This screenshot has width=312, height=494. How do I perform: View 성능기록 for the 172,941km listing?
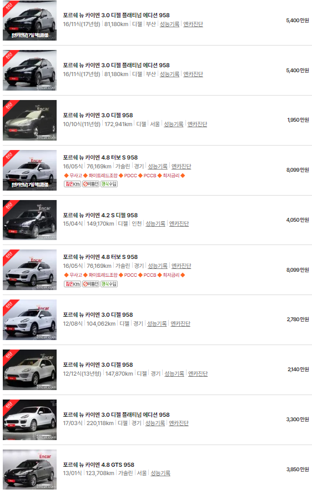[x=173, y=124]
